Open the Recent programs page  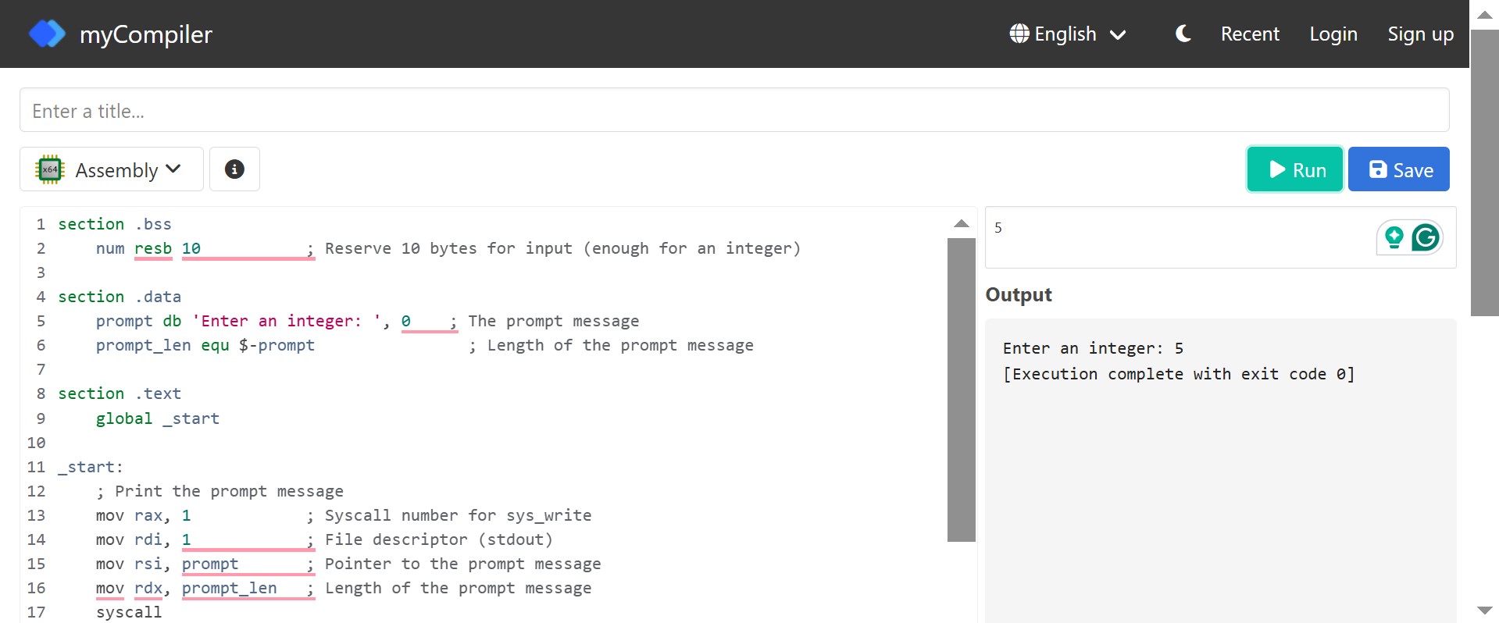coord(1250,34)
